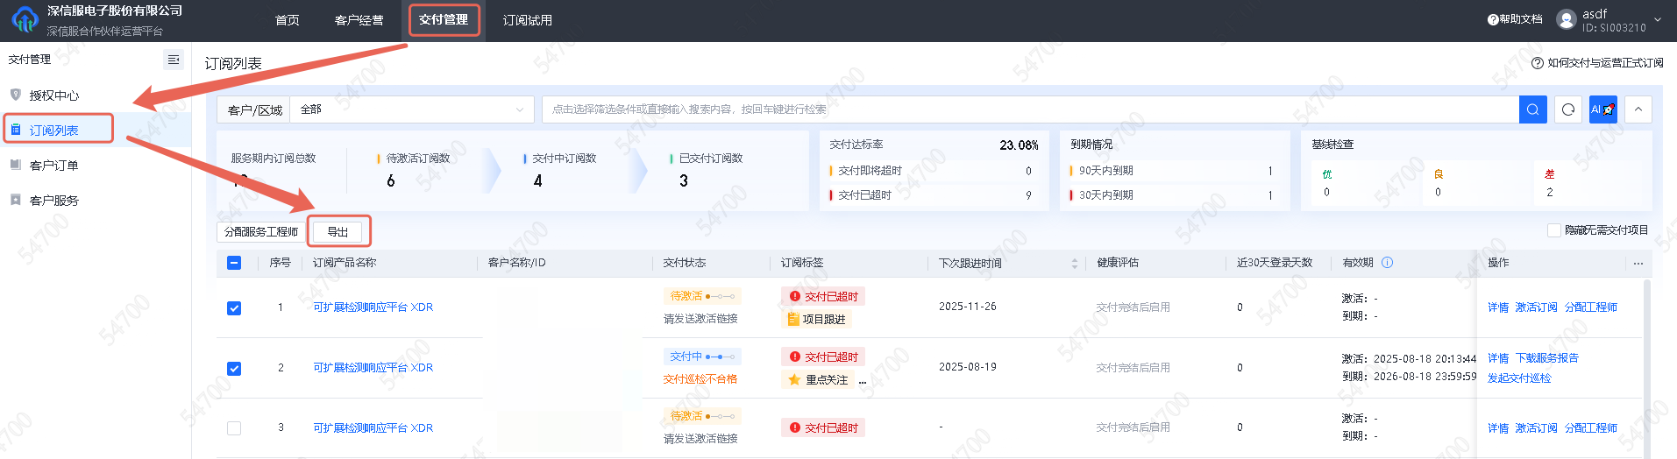Click the search filter input field
The height and width of the screenshot is (459, 1677).
[x=1026, y=109]
